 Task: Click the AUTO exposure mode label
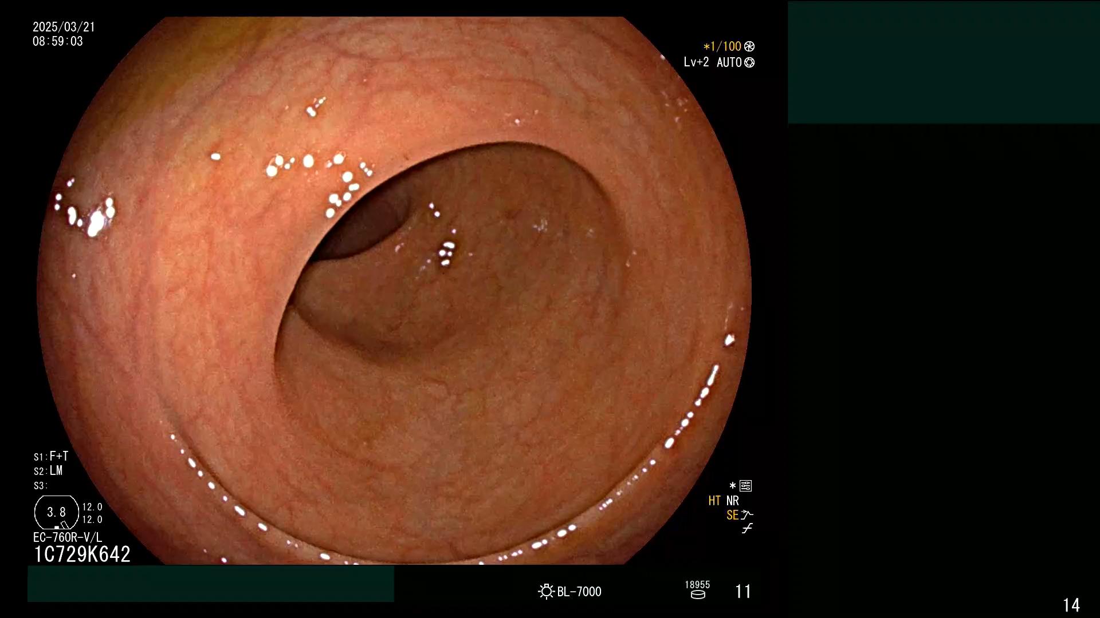point(729,62)
